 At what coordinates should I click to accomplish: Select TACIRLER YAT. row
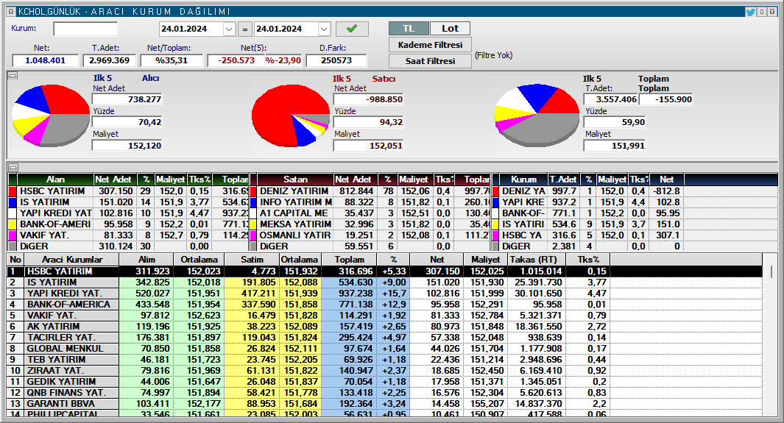pyautogui.click(x=384, y=337)
